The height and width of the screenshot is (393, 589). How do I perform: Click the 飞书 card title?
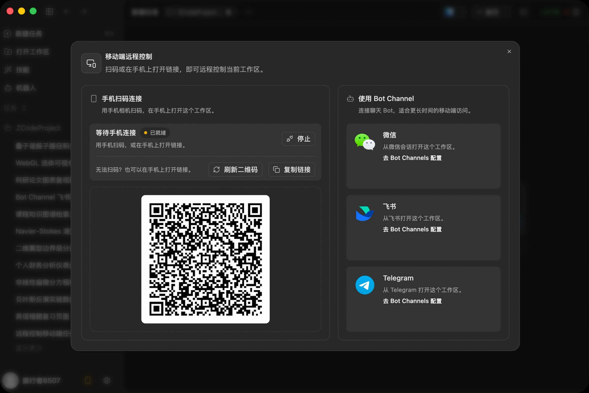(x=389, y=207)
